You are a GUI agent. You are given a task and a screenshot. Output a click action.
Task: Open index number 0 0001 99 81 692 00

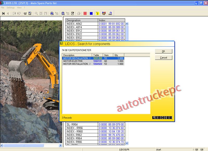coord(111,24)
